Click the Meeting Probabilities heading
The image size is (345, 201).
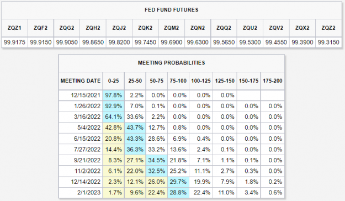[172, 63]
